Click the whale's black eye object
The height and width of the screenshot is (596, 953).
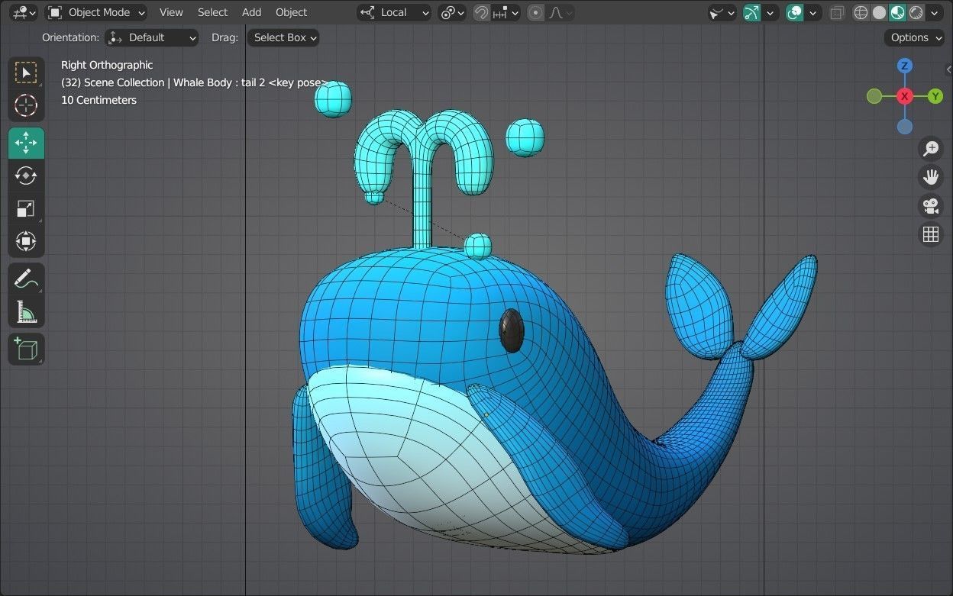(x=512, y=331)
